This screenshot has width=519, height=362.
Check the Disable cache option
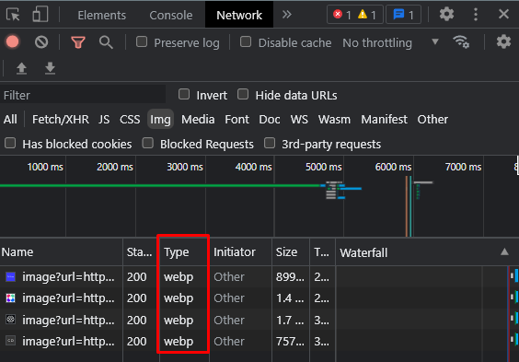pyautogui.click(x=246, y=41)
